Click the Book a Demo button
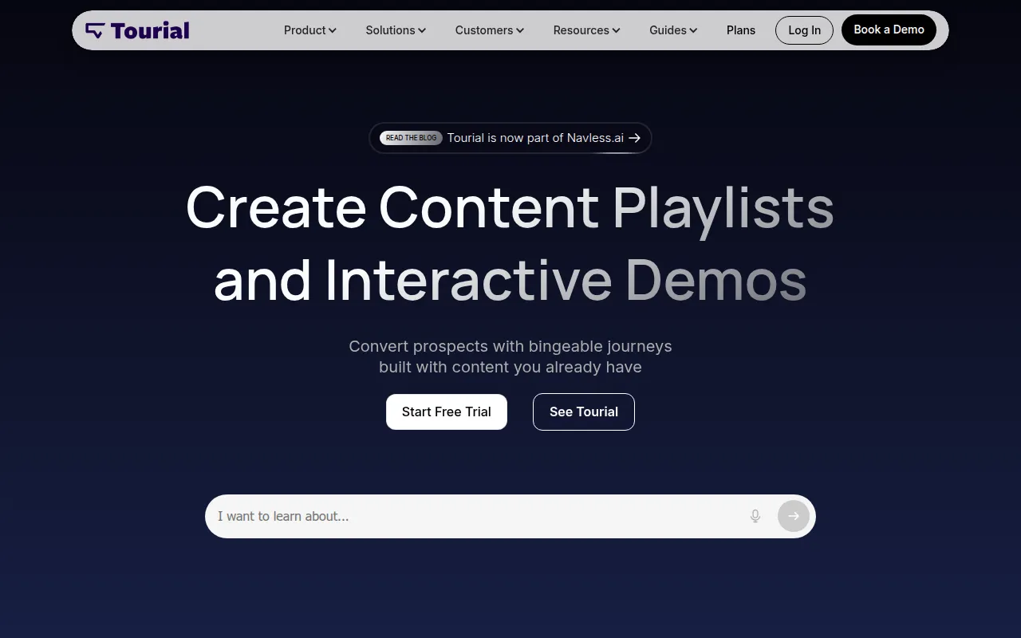Viewport: 1021px width, 638px height. point(889,30)
